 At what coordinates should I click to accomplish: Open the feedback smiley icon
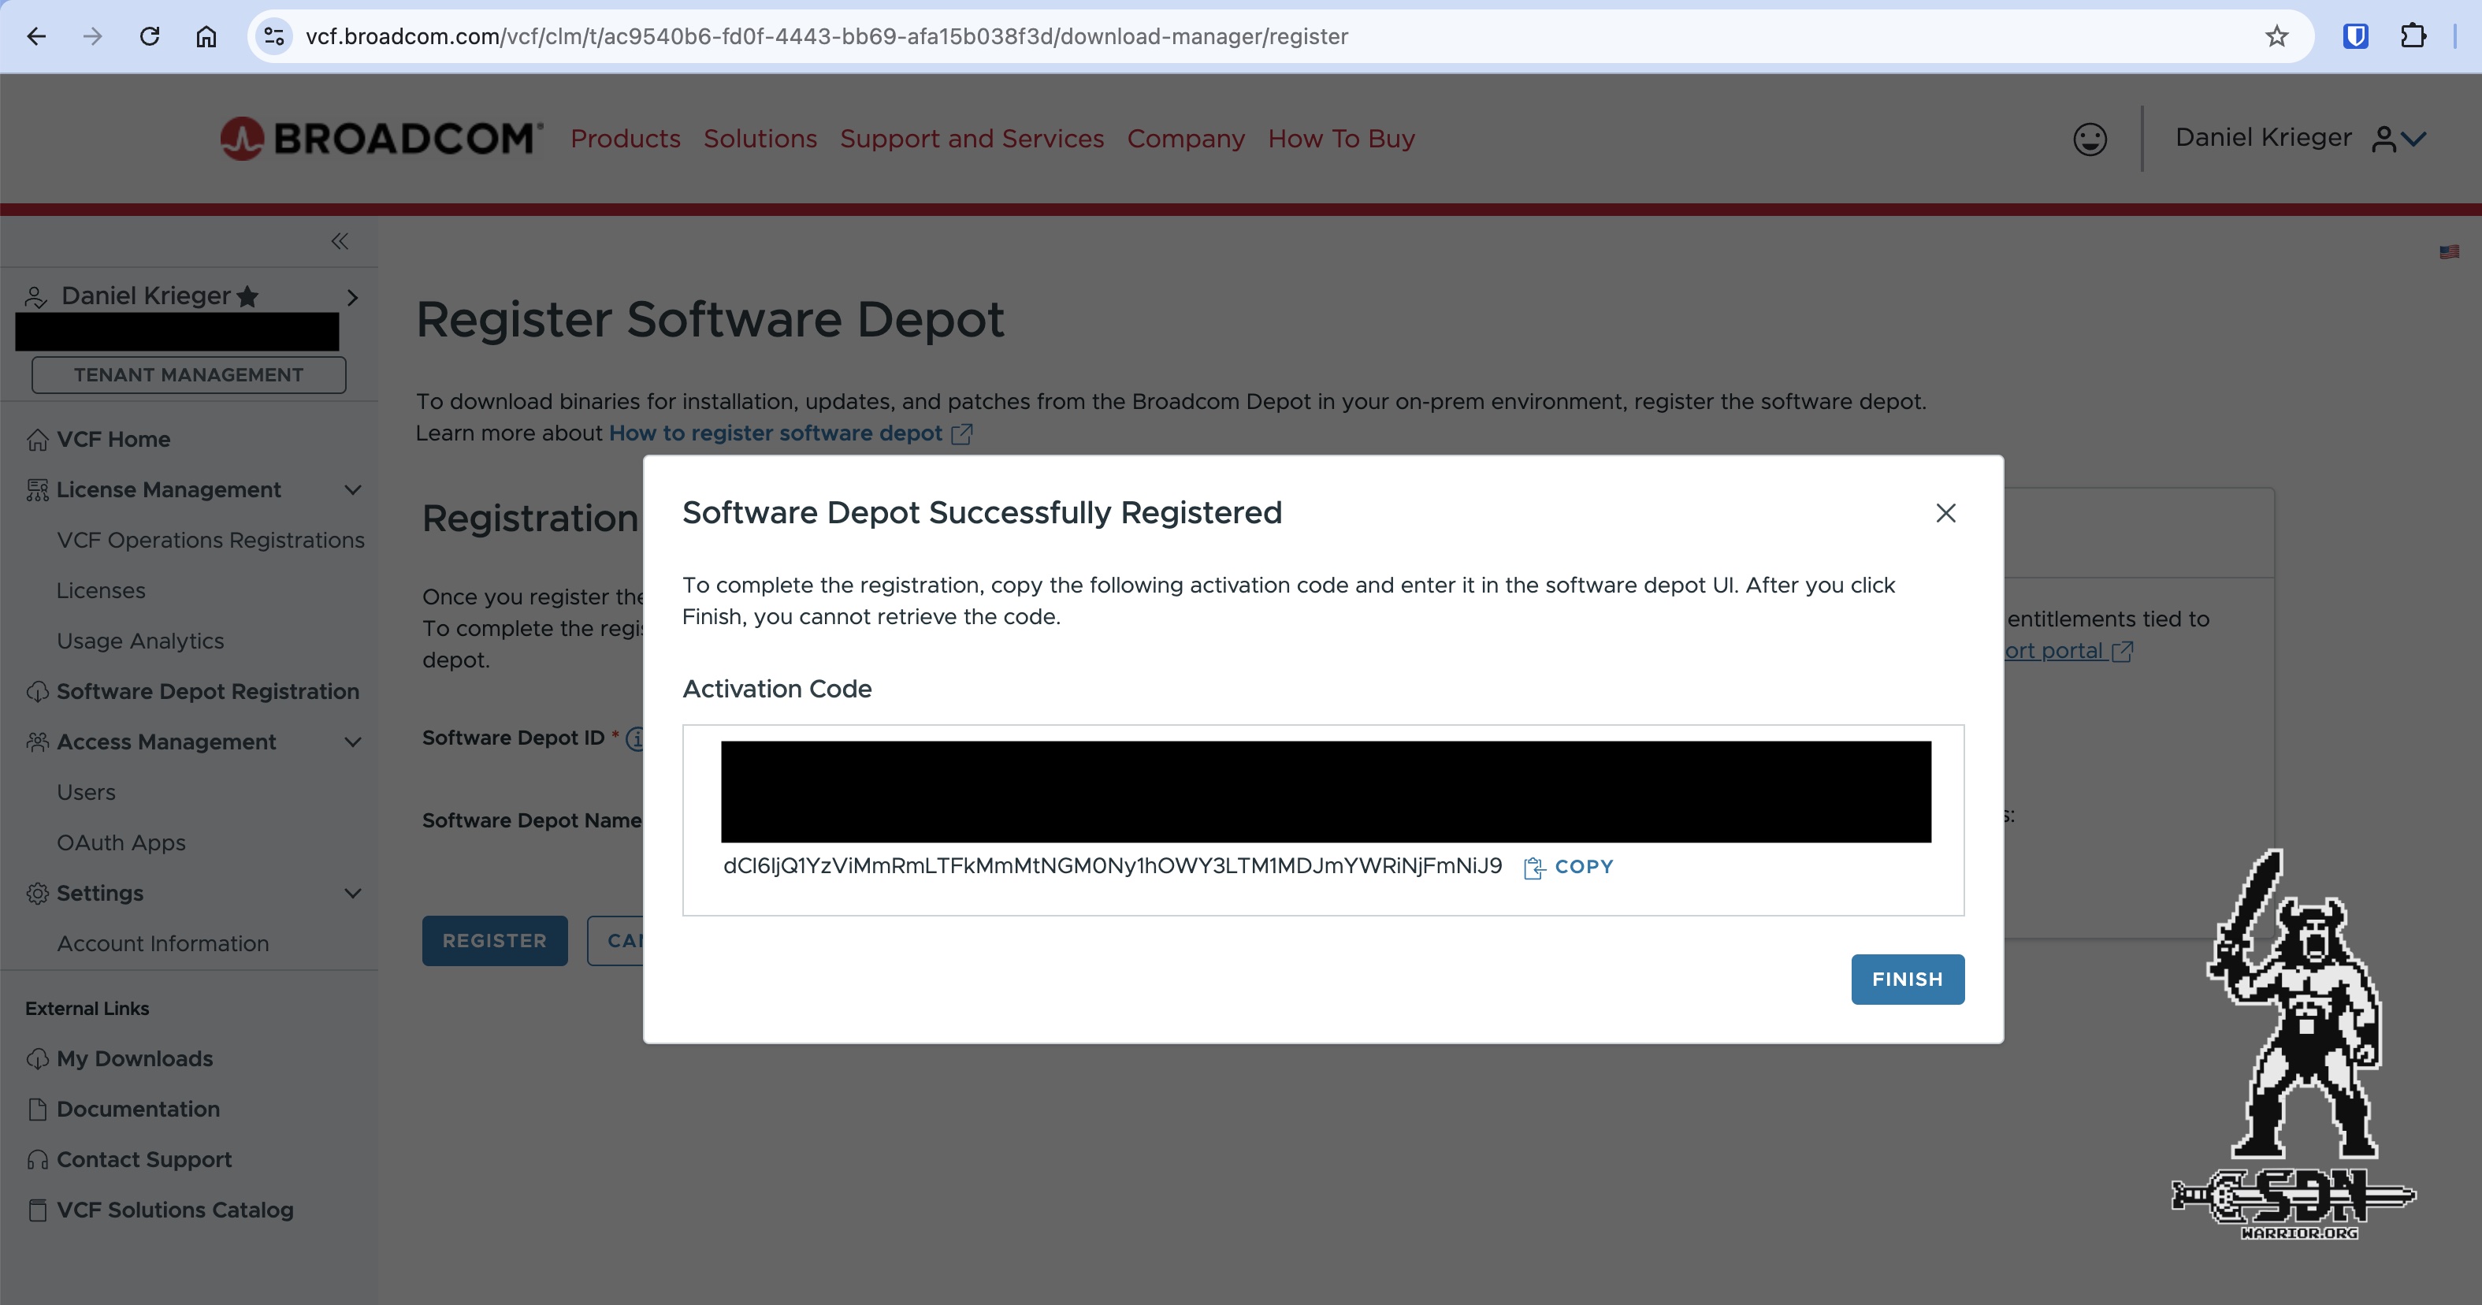click(x=2090, y=139)
